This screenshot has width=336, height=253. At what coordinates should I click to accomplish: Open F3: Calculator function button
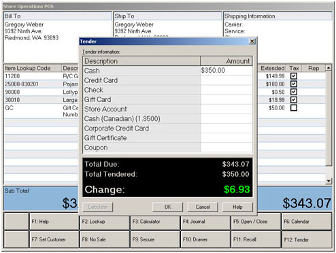point(155,221)
